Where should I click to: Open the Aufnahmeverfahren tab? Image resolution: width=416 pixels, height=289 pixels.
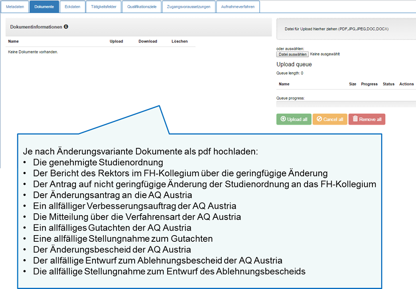click(x=238, y=7)
